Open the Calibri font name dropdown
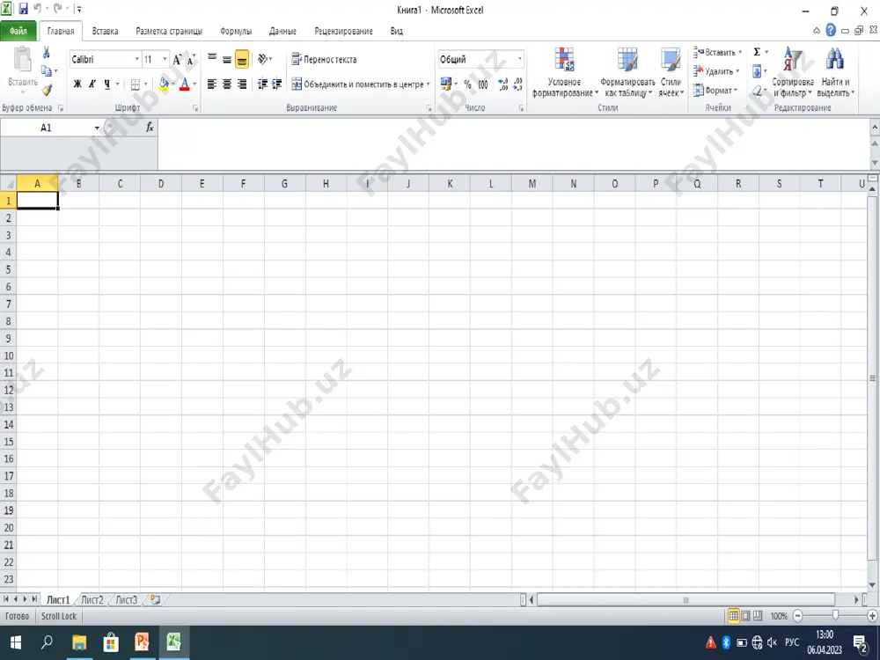Screen dimensions: 880x660 pos(136,60)
